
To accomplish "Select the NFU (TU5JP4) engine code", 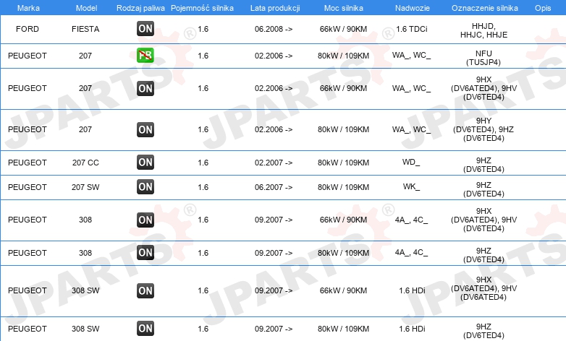I will tap(483, 58).
